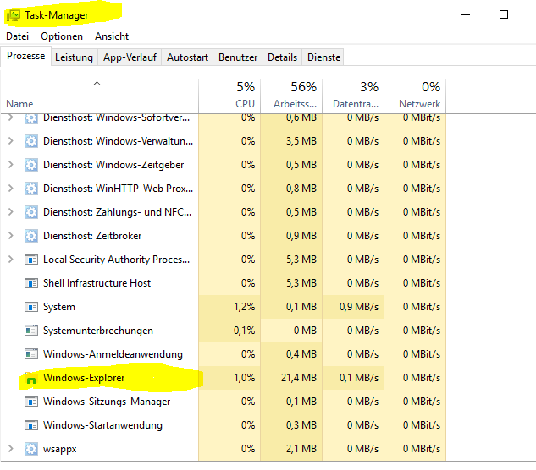
Task: Click the 1,2% CPU value for System
Action: (245, 307)
